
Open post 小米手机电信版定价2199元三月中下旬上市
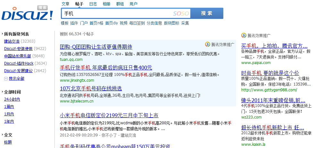(x=109, y=116)
